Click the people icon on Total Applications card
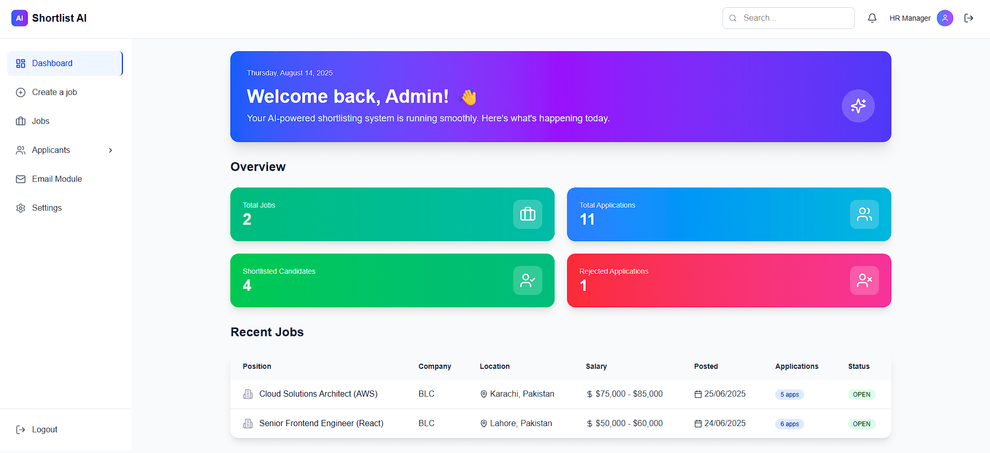Screen dimensions: 990x453 864,214
